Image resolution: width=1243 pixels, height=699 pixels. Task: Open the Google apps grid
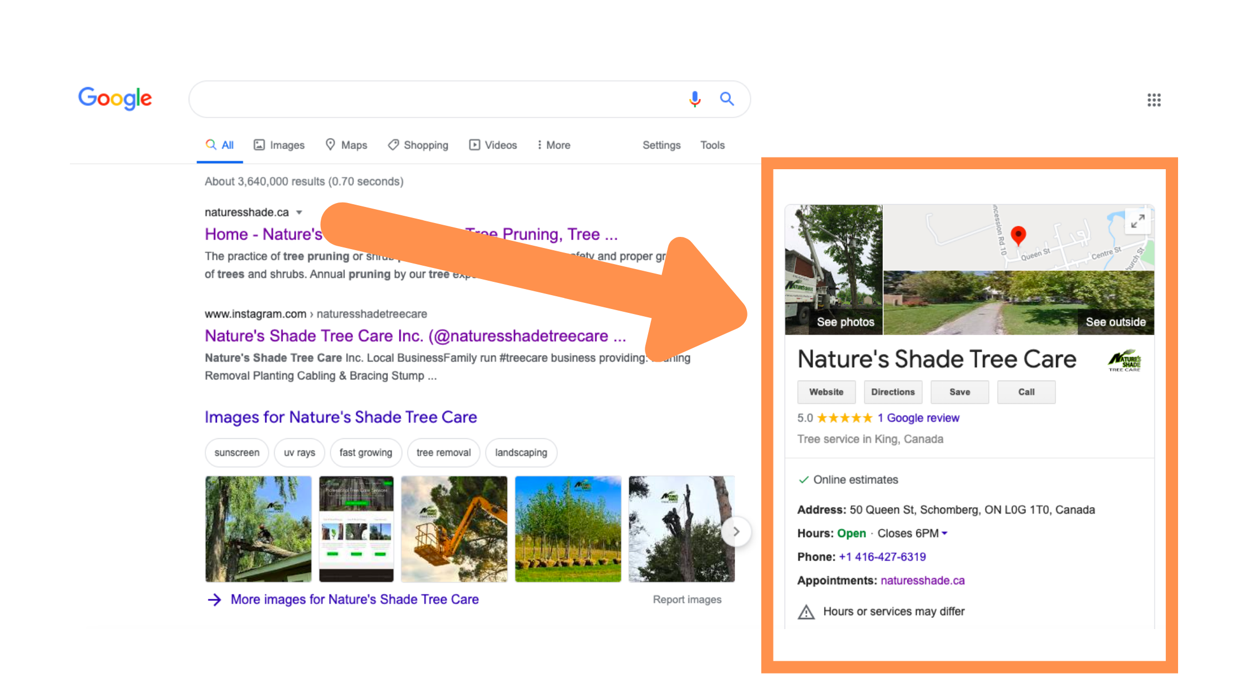pyautogui.click(x=1154, y=100)
